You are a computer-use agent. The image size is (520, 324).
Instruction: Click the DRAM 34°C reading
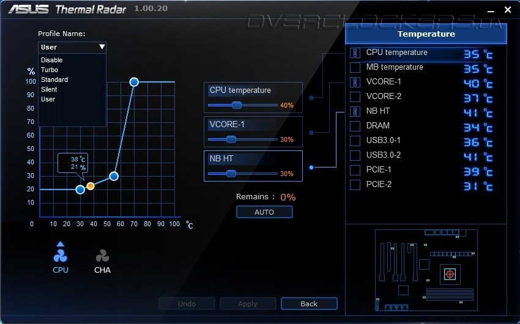pos(478,128)
